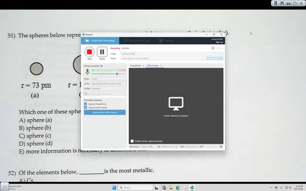The height and width of the screenshot is (191, 306).
Task: Open the Resolution dropdown
Action: pos(147,147)
